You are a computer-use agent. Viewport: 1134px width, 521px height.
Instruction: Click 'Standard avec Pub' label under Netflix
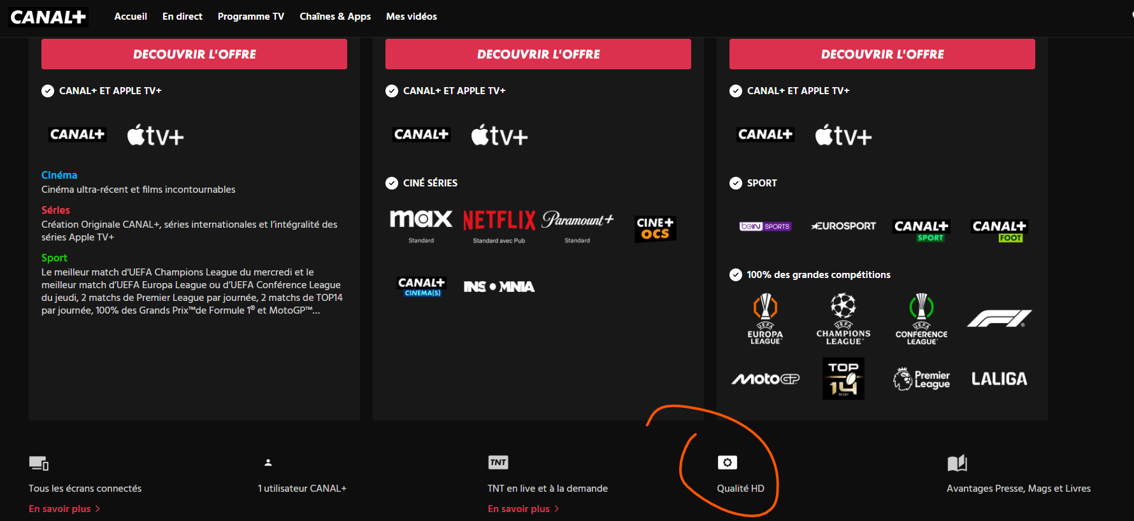(499, 240)
